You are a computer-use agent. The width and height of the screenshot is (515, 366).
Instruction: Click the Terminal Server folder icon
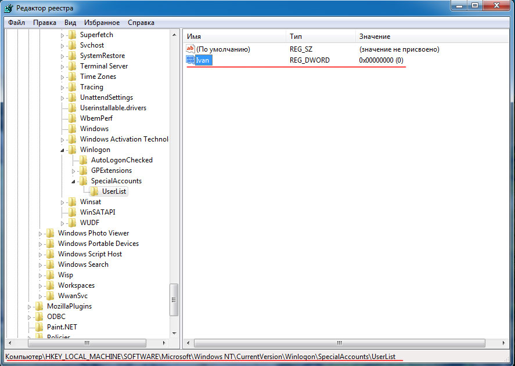click(x=72, y=66)
